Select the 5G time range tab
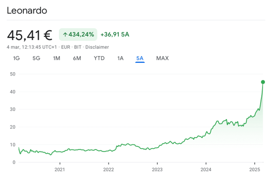The width and height of the screenshot is (274, 180). (36, 58)
